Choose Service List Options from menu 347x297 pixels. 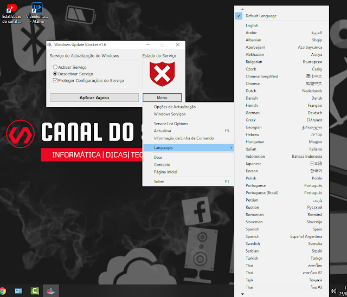click(x=188, y=124)
